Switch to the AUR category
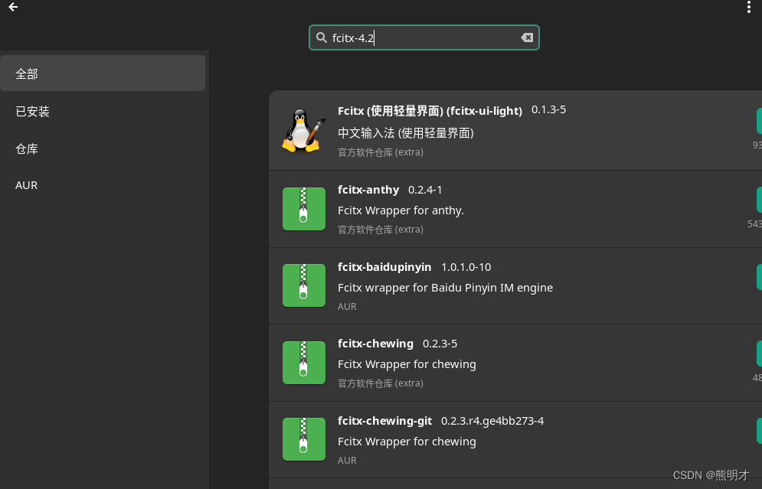This screenshot has width=762, height=489. click(x=27, y=184)
